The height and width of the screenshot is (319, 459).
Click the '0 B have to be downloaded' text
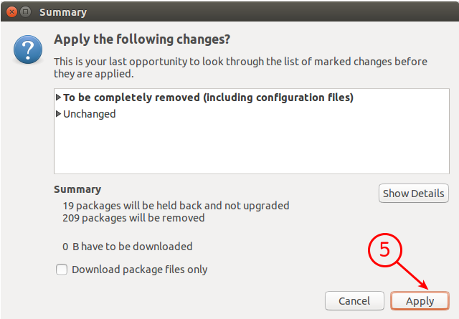point(128,247)
